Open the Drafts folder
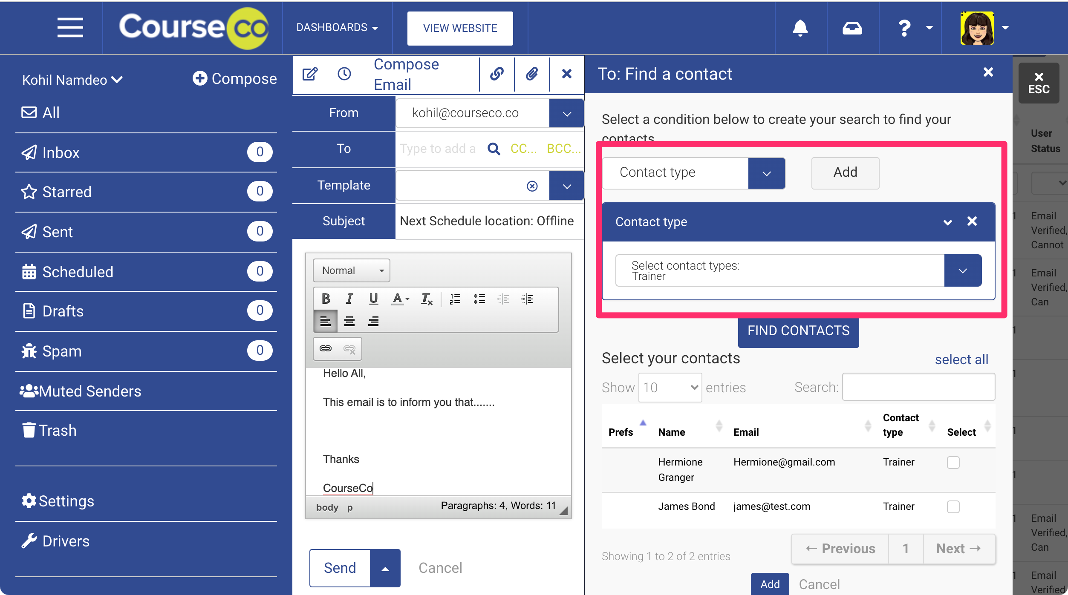1068x595 pixels. click(63, 311)
